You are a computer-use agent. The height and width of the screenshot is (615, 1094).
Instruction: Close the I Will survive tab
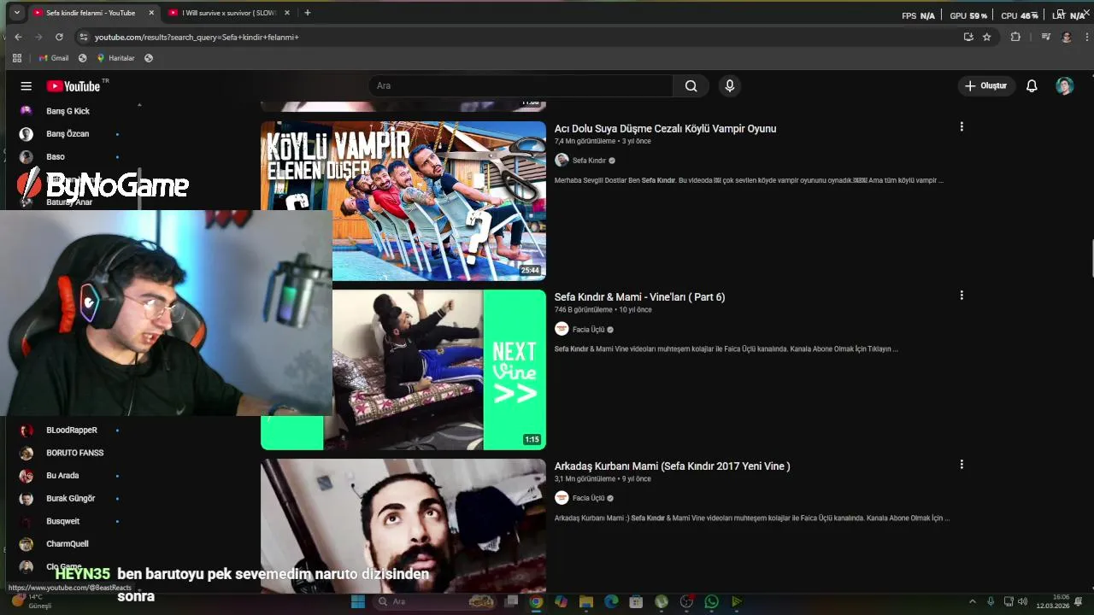(287, 13)
